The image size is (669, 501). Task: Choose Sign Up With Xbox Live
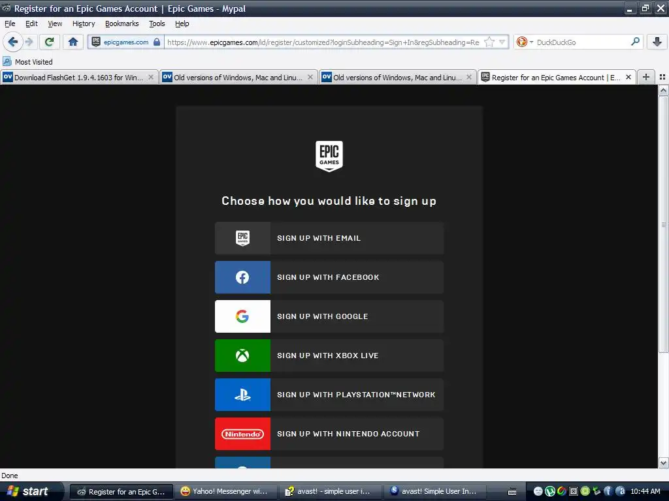coord(329,356)
